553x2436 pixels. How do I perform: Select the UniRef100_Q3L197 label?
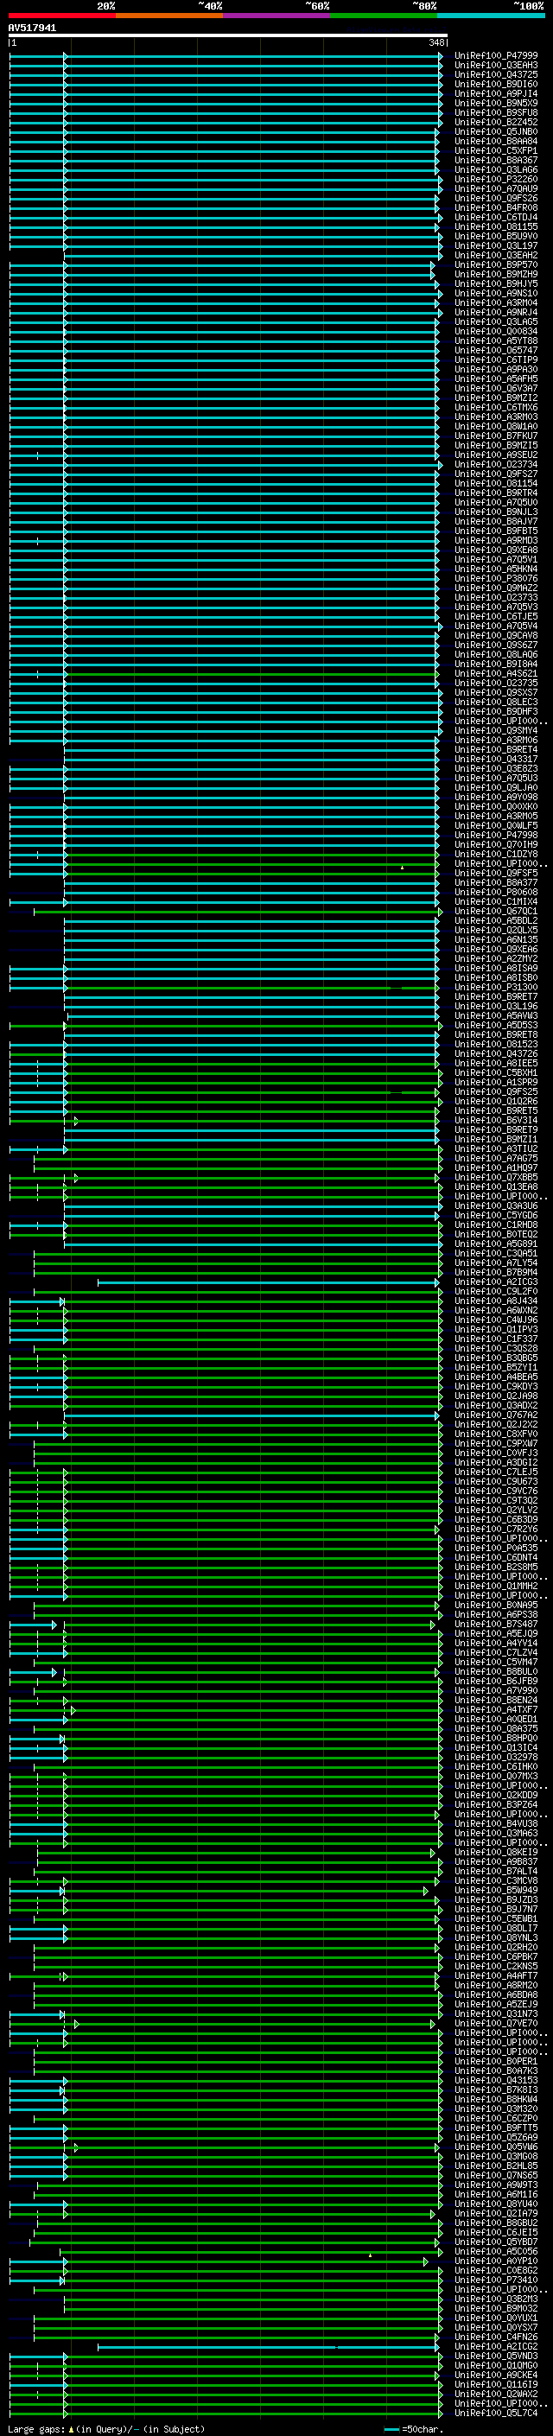496,246
